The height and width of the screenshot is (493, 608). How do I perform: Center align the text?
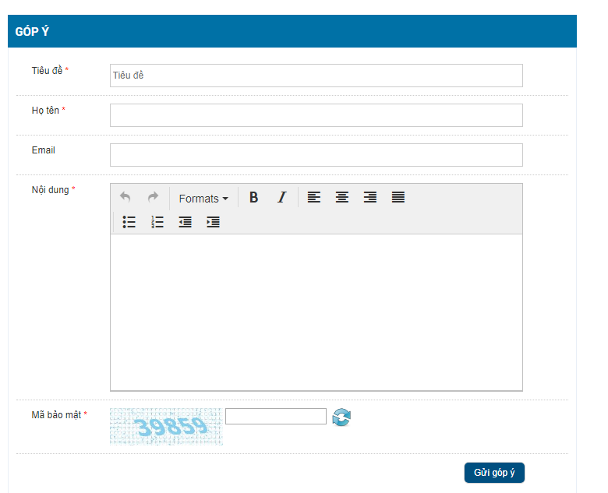point(341,198)
